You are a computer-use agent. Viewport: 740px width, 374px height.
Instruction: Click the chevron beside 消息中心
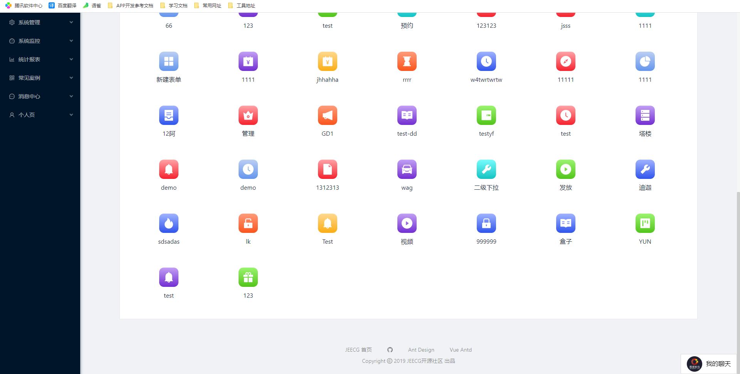pyautogui.click(x=71, y=96)
